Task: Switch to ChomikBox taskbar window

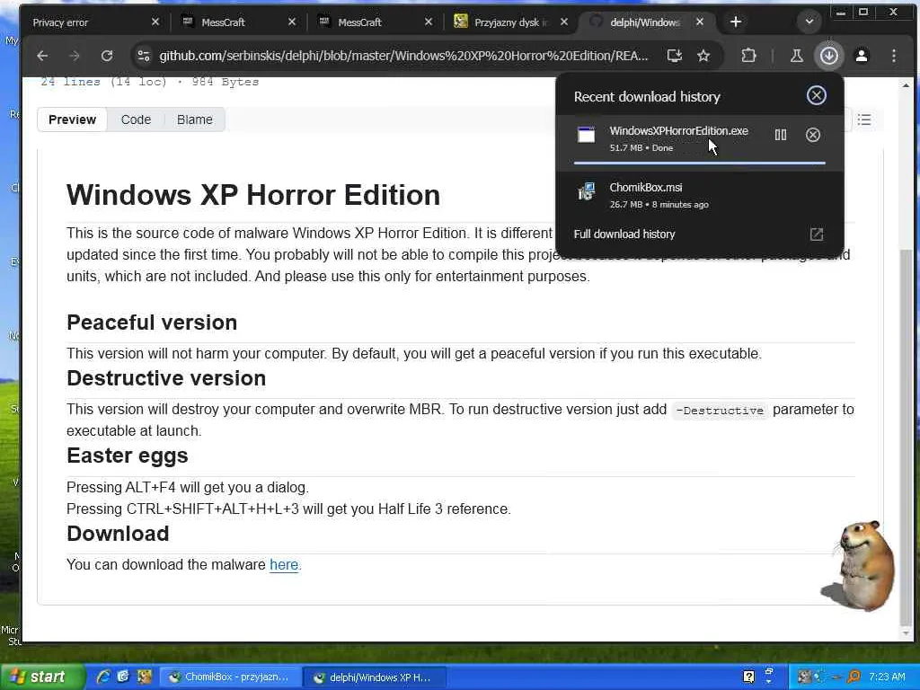Action: [231, 677]
